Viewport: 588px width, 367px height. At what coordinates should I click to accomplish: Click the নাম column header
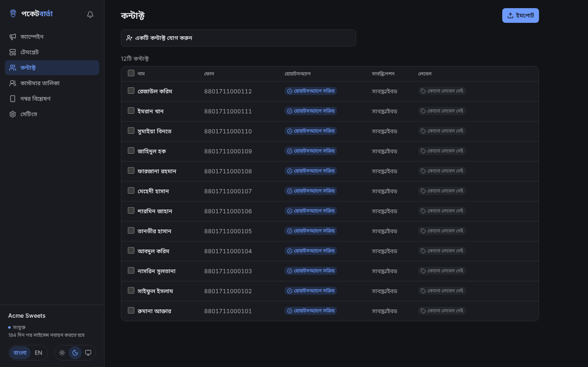(141, 74)
